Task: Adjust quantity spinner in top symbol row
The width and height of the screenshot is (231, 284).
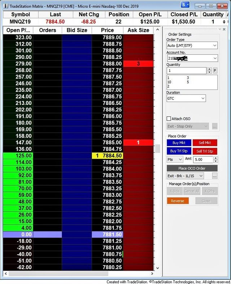Action: [224, 22]
